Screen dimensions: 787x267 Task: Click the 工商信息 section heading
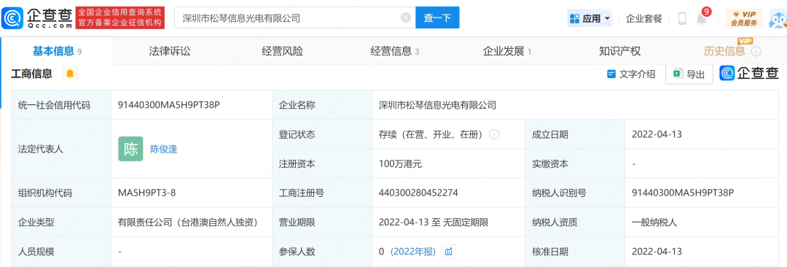click(x=31, y=74)
